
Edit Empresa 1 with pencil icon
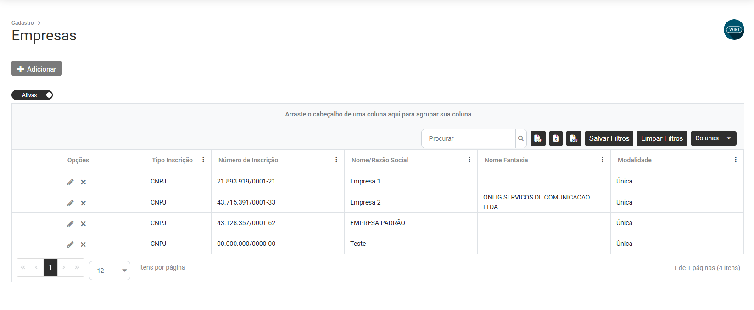click(70, 182)
